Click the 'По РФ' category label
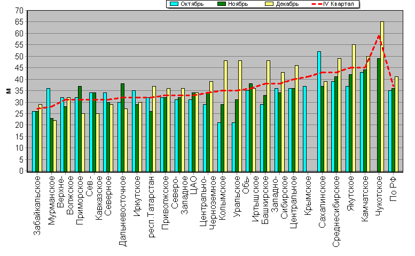415x256 pixels. (x=394, y=189)
